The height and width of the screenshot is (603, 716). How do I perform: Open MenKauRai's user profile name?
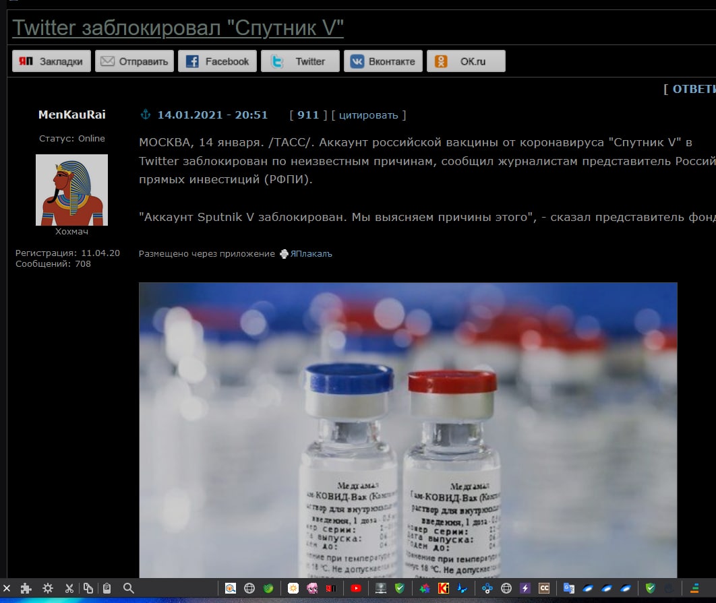[71, 115]
